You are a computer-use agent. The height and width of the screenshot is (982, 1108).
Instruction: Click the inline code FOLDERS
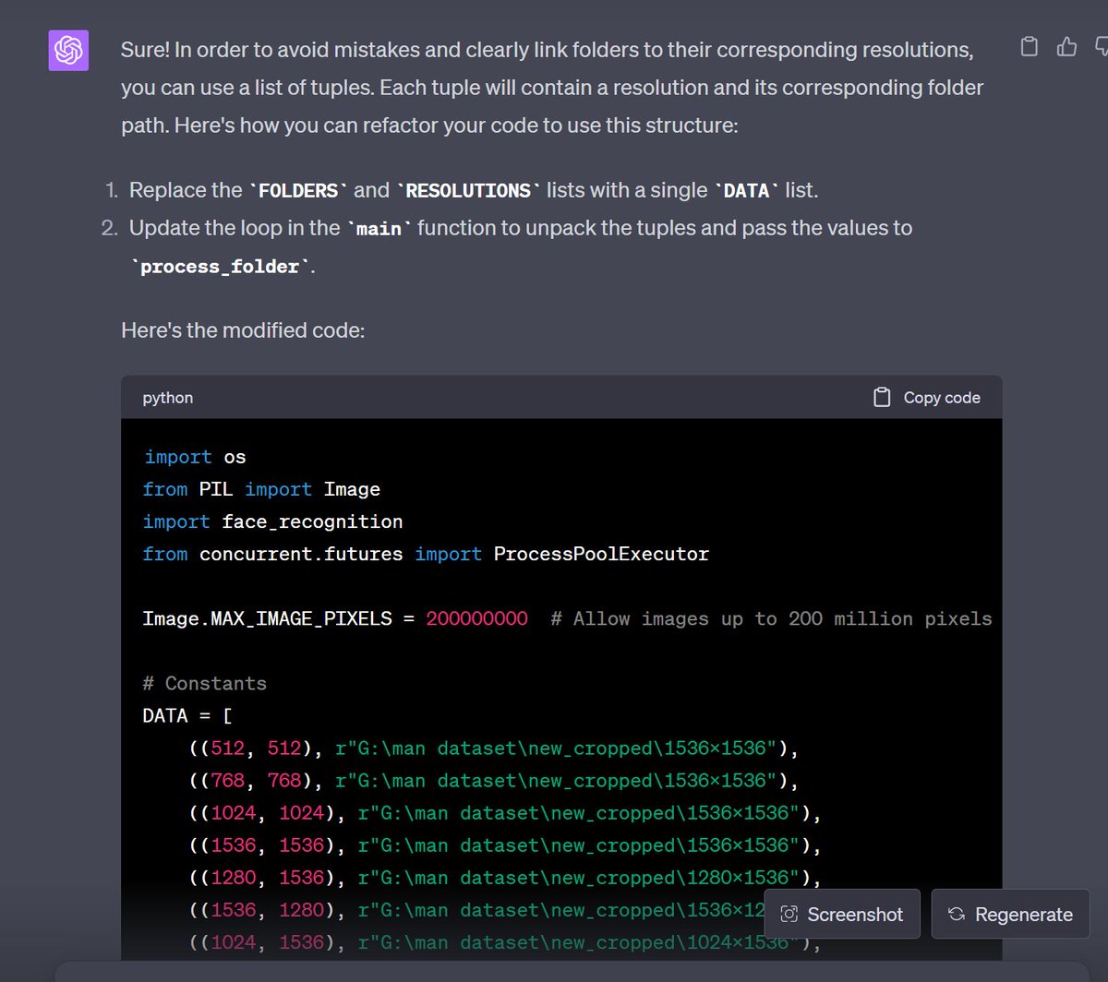point(298,190)
